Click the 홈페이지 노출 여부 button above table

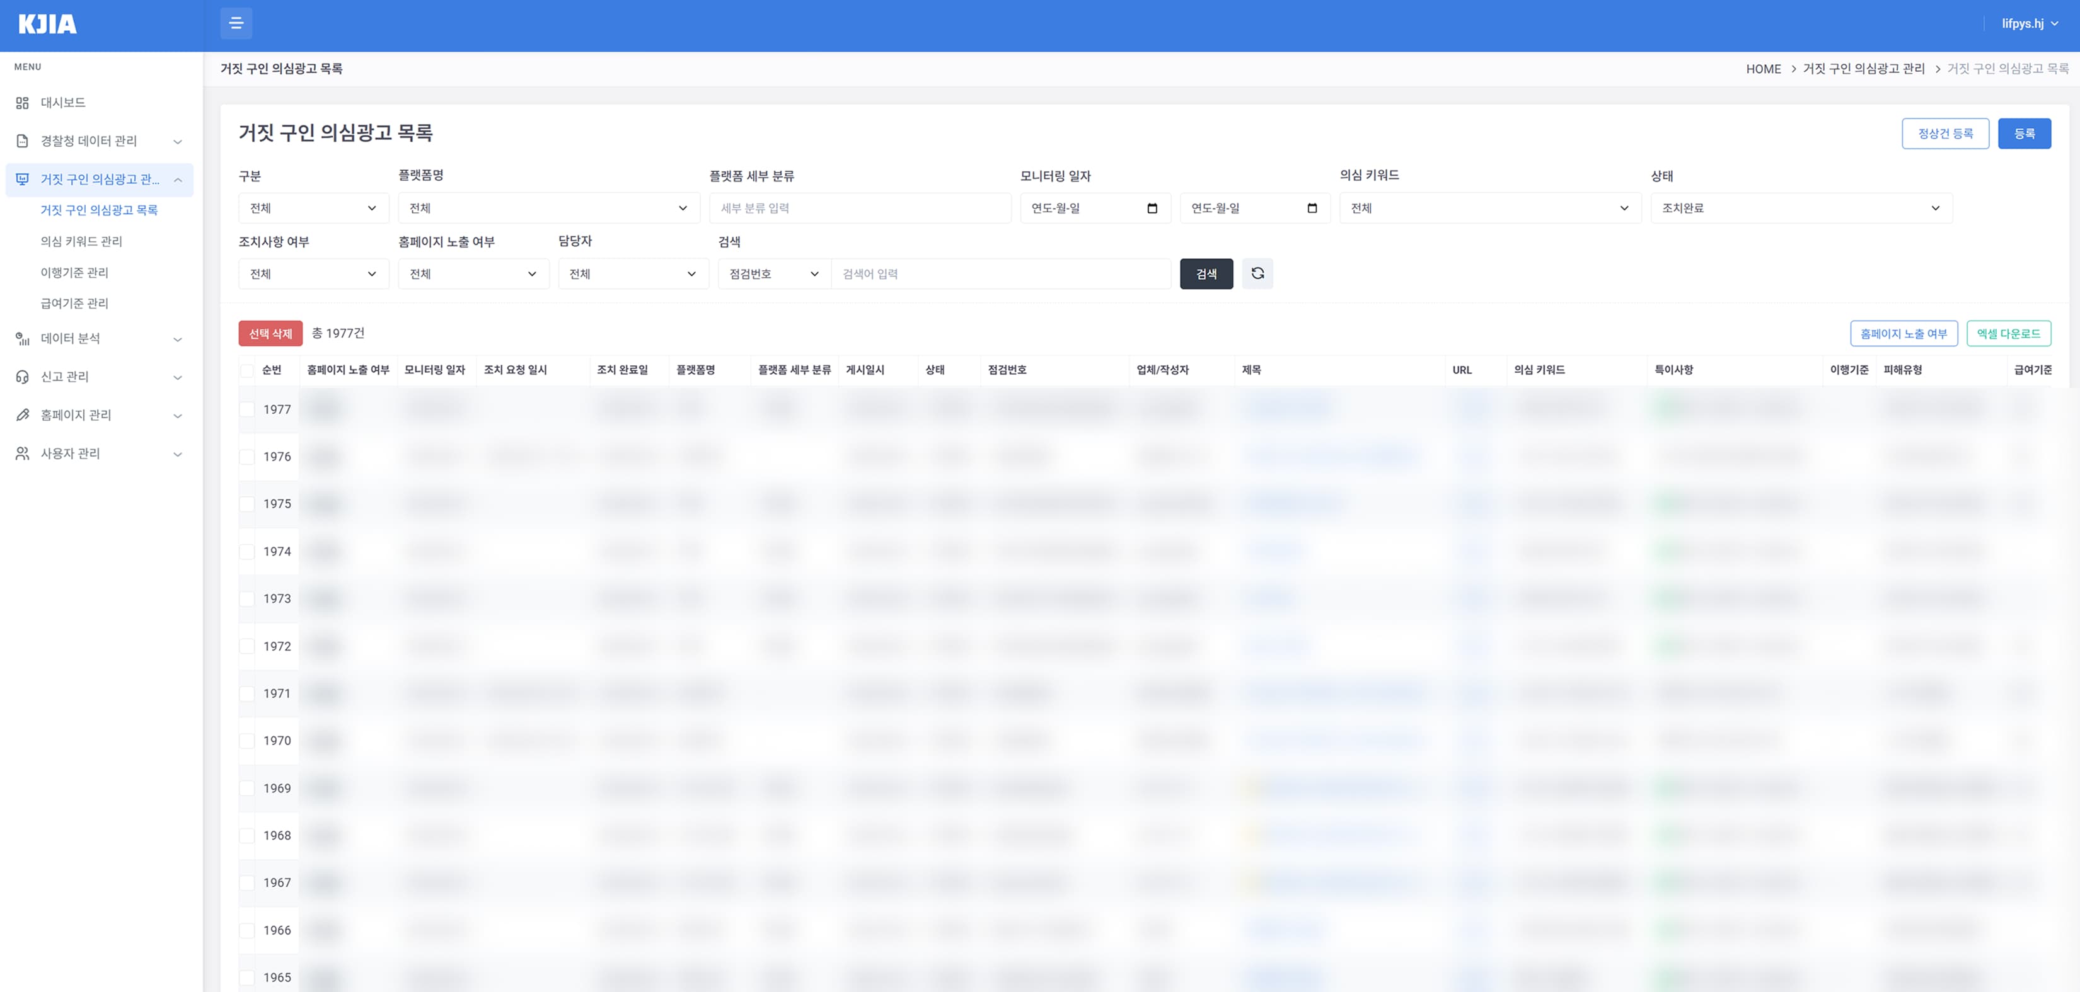point(1903,333)
